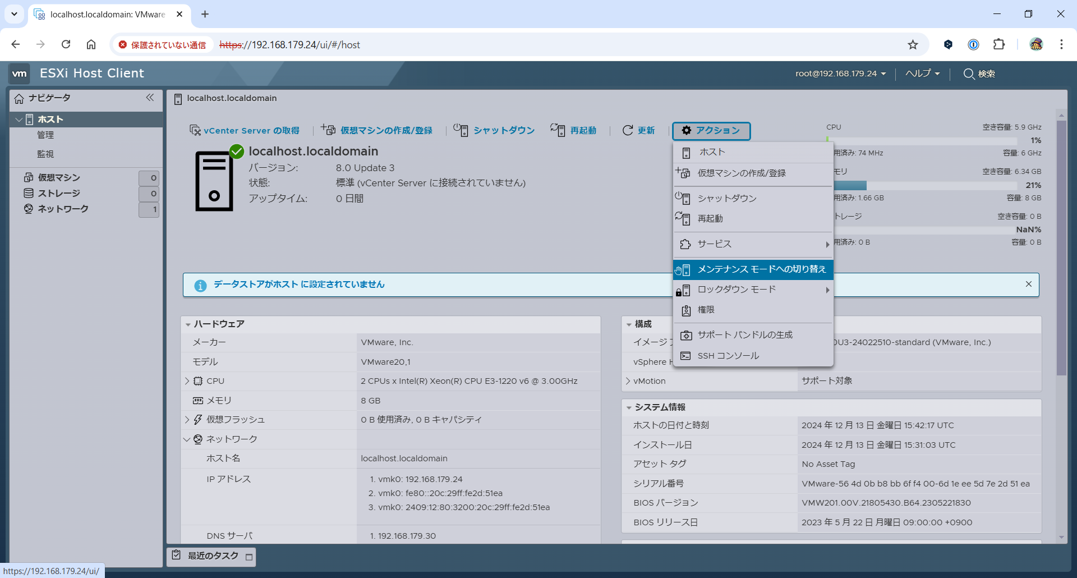
Task: Click the アクション button
Action: click(x=711, y=130)
